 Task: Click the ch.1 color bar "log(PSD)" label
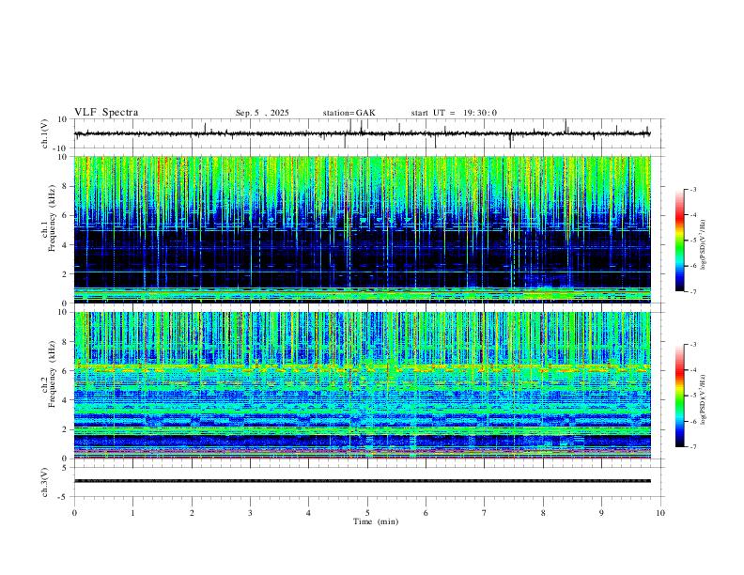point(704,244)
